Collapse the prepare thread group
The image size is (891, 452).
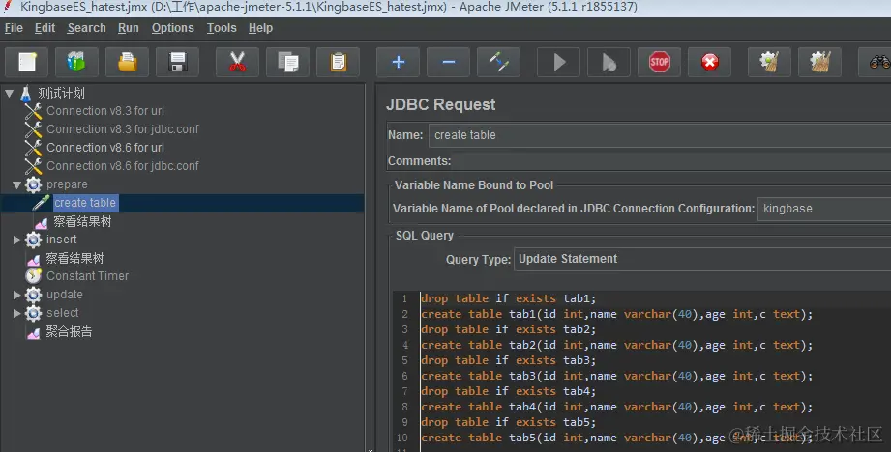(17, 184)
